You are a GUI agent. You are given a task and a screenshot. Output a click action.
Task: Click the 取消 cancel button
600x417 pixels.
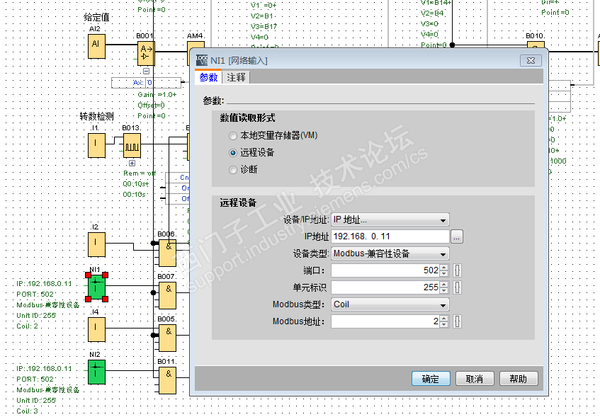475,379
